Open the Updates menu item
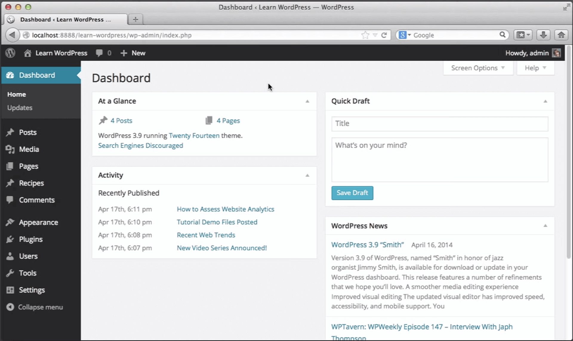The width and height of the screenshot is (573, 341). 20,108
